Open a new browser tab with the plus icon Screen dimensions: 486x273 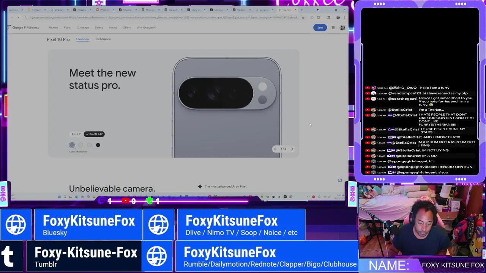tap(302, 10)
